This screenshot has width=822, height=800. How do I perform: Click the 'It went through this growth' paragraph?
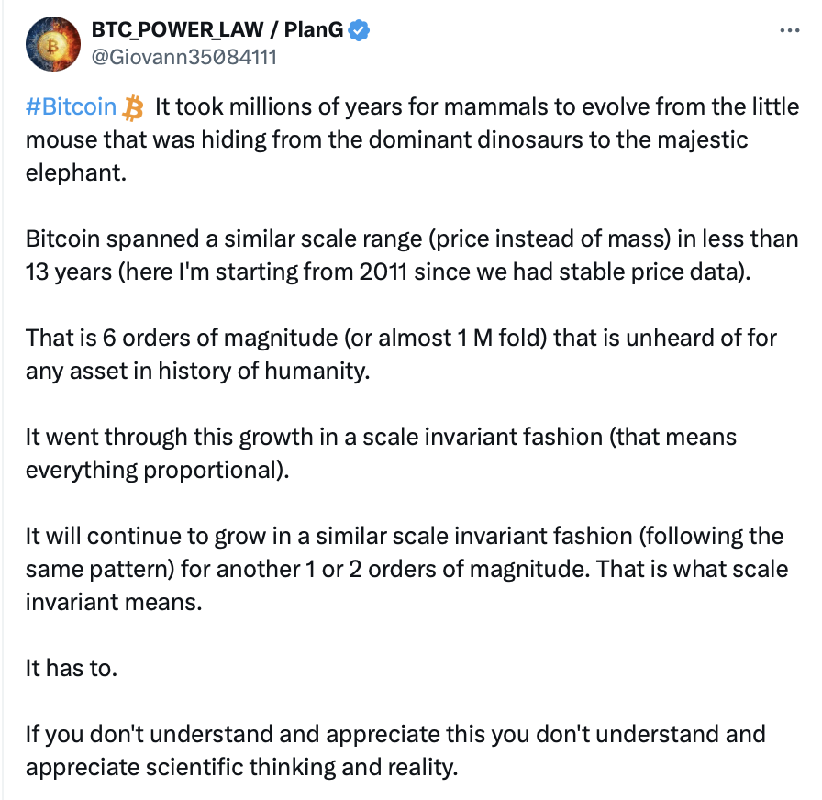tap(381, 453)
